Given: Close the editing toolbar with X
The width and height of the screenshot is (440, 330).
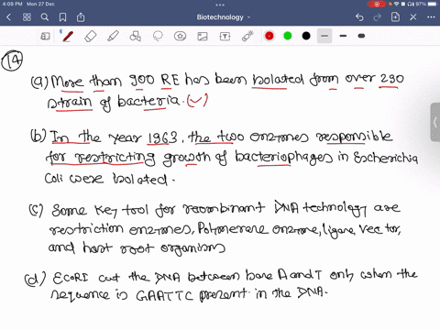Looking at the screenshot, I should pyautogui.click(x=413, y=17).
